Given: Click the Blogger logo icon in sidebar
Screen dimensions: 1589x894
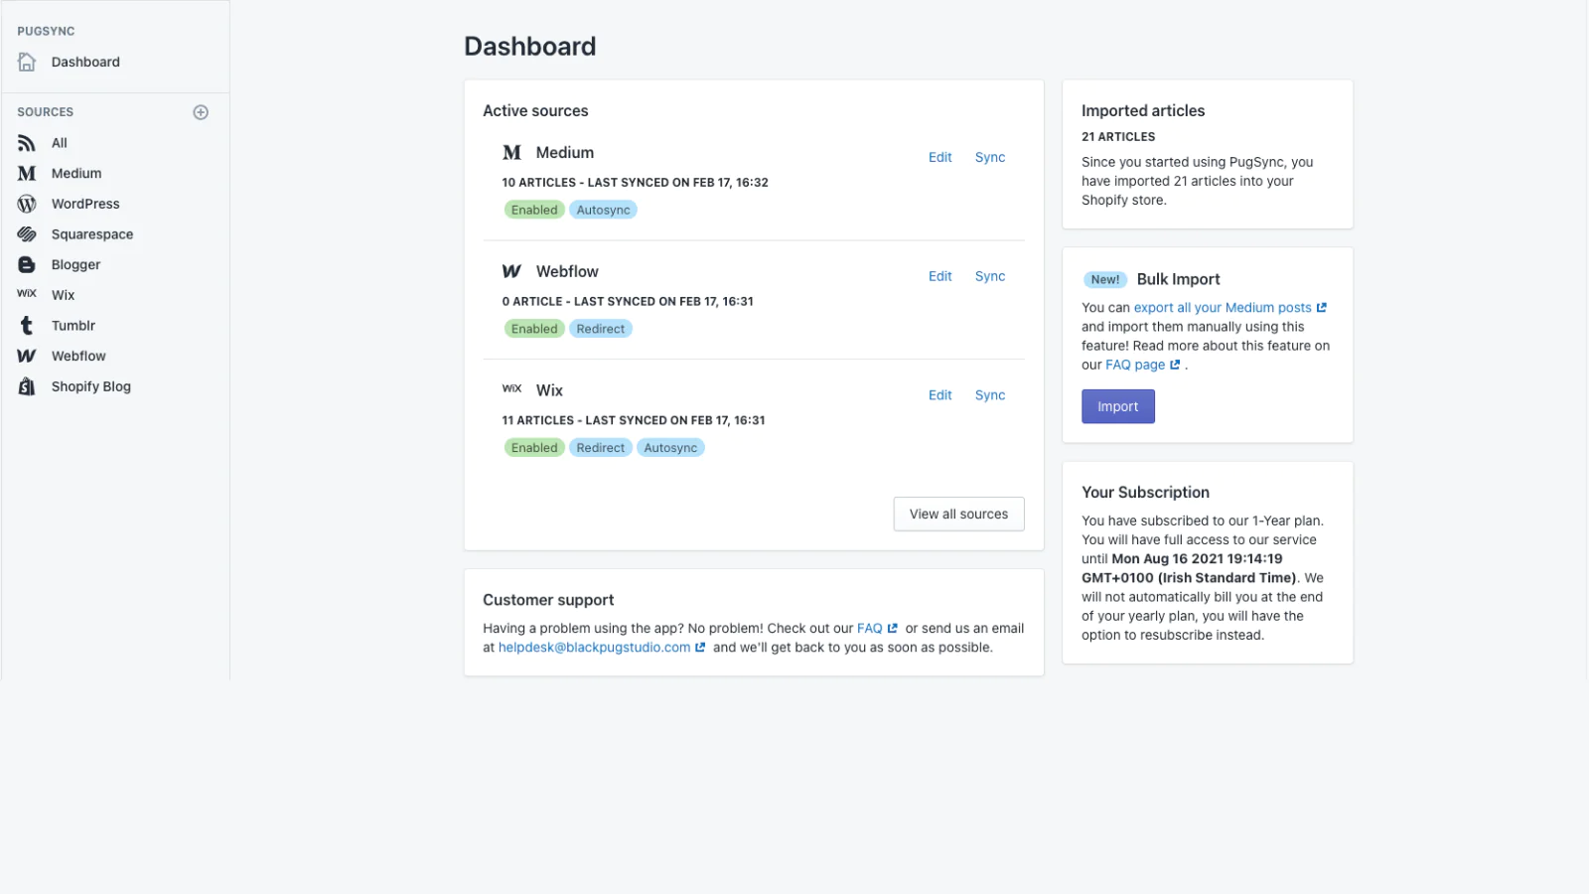Looking at the screenshot, I should pyautogui.click(x=27, y=264).
